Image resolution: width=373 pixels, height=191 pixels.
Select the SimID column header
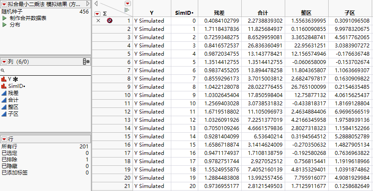184,13
